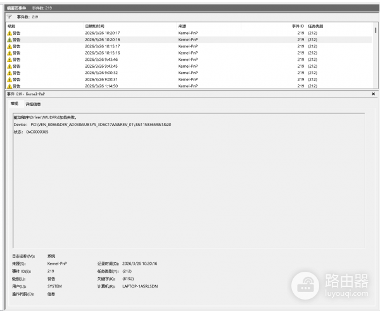Sort by the 日期和时间 column header
Viewport: 380px width, 311px height.
point(94,26)
